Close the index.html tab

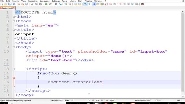[x=14, y=8]
